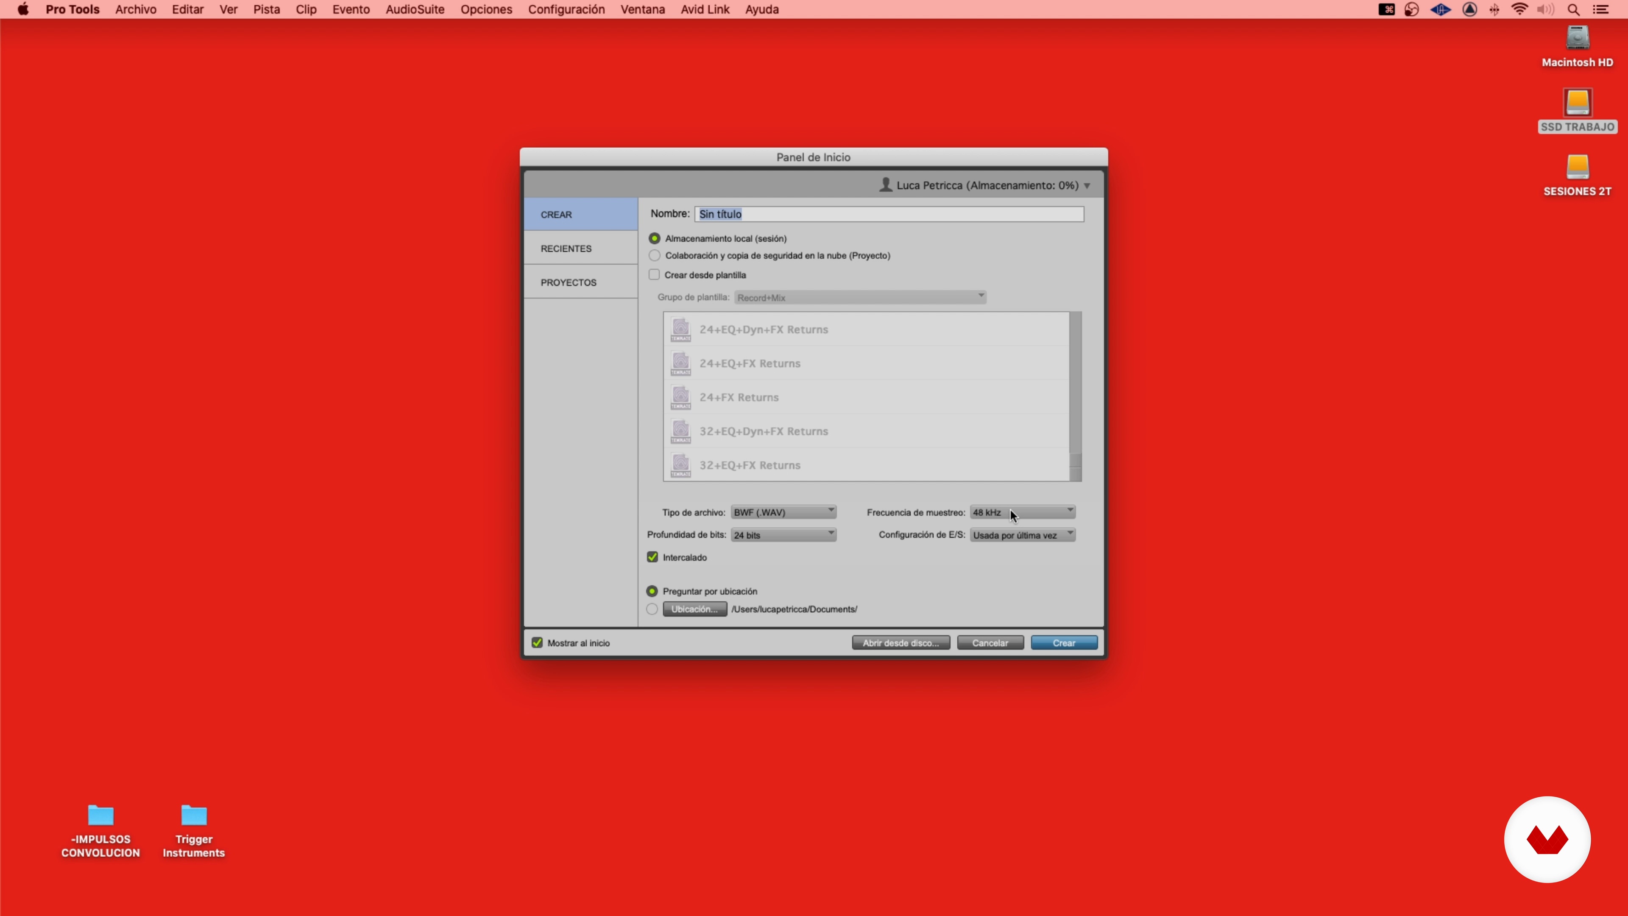This screenshot has height=916, width=1628.
Task: Open the Profundidad de bits dropdown
Action: [x=783, y=535]
